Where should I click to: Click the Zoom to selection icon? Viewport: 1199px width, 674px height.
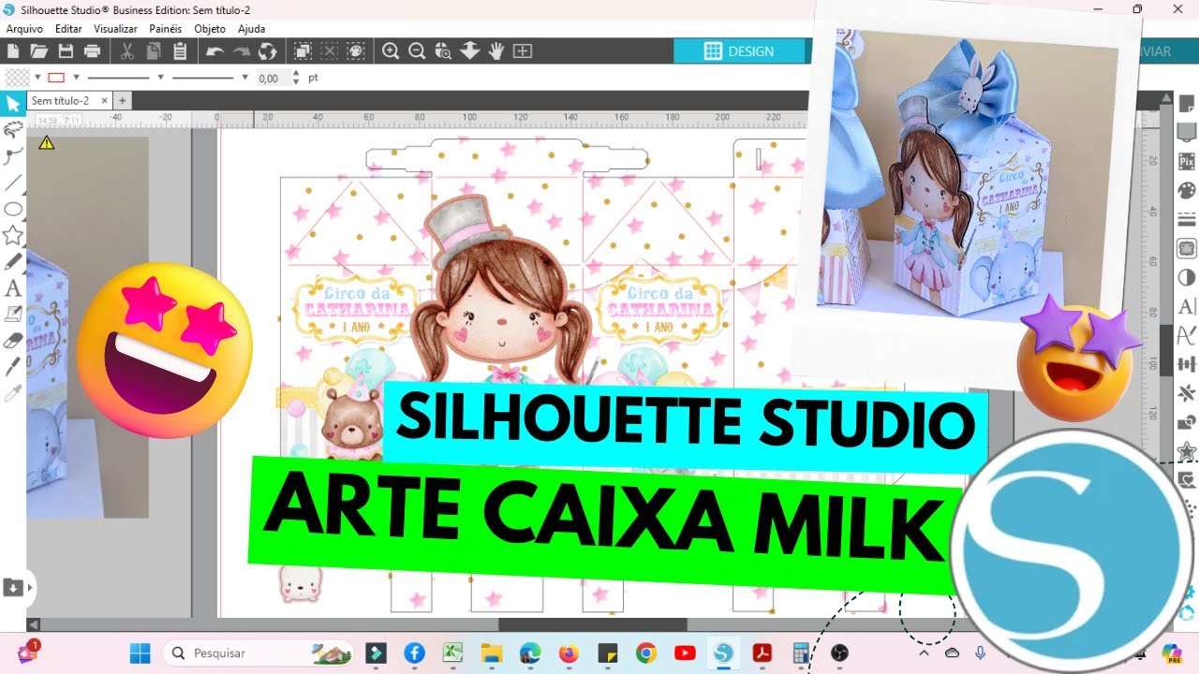(x=443, y=51)
